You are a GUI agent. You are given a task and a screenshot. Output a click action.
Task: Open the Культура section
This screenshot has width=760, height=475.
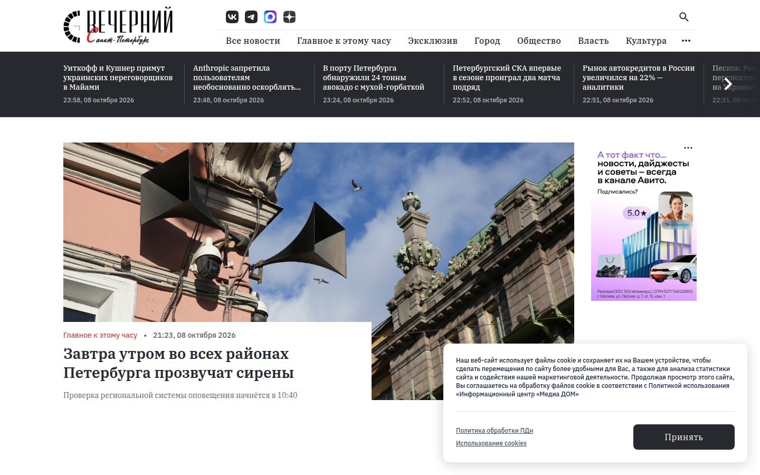click(x=646, y=41)
